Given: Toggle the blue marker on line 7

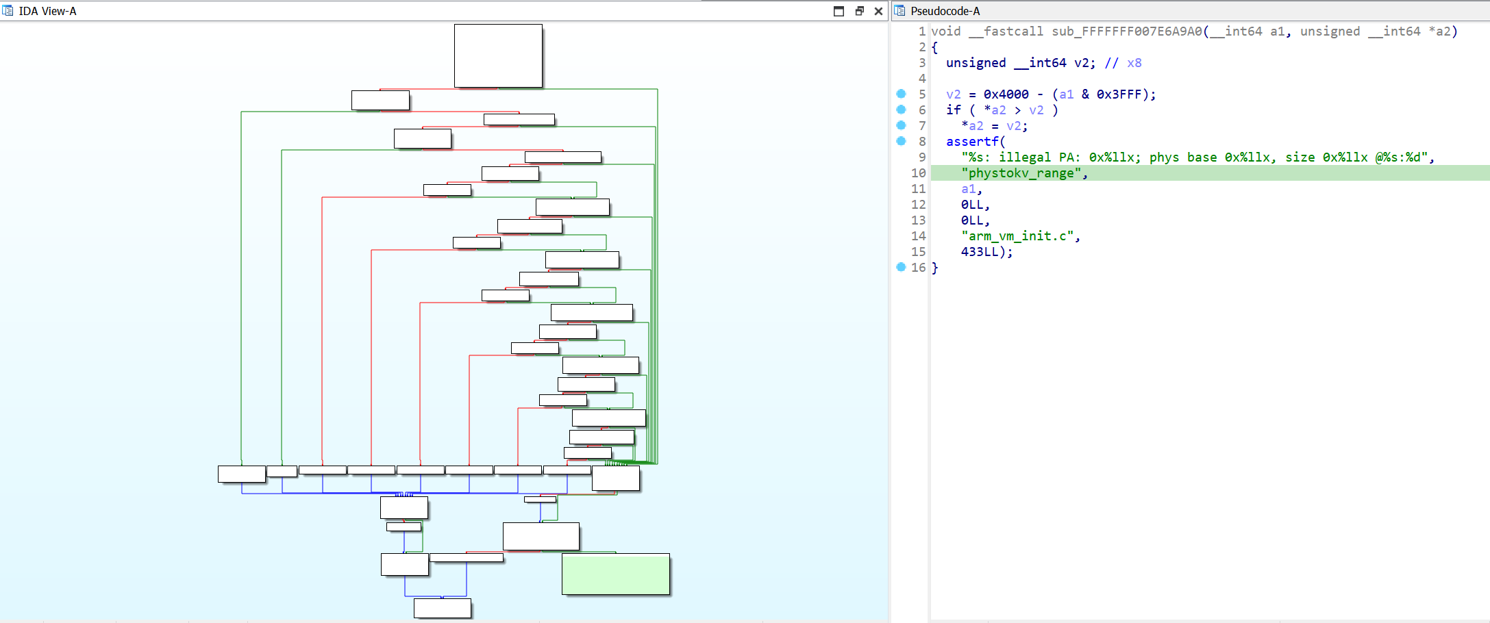Looking at the screenshot, I should coord(899,125).
